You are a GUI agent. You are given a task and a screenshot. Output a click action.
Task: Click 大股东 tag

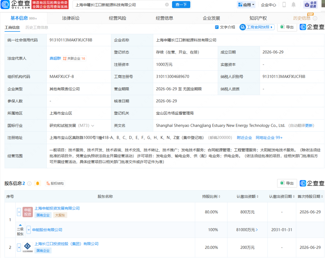60,215
